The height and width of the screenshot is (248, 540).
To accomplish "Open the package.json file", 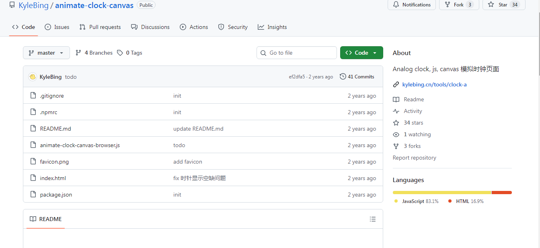I will click(x=56, y=195).
